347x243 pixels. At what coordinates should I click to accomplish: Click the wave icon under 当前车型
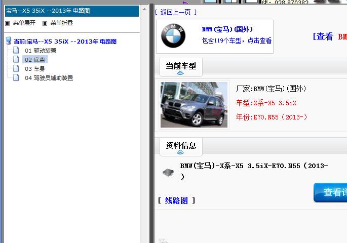[x=180, y=73]
